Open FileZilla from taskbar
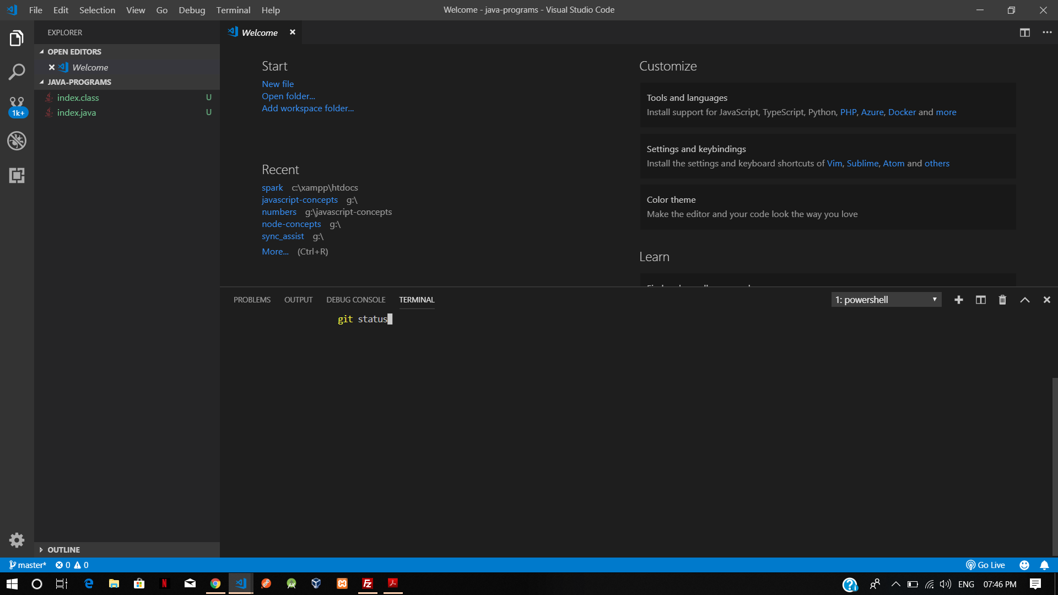 tap(368, 583)
